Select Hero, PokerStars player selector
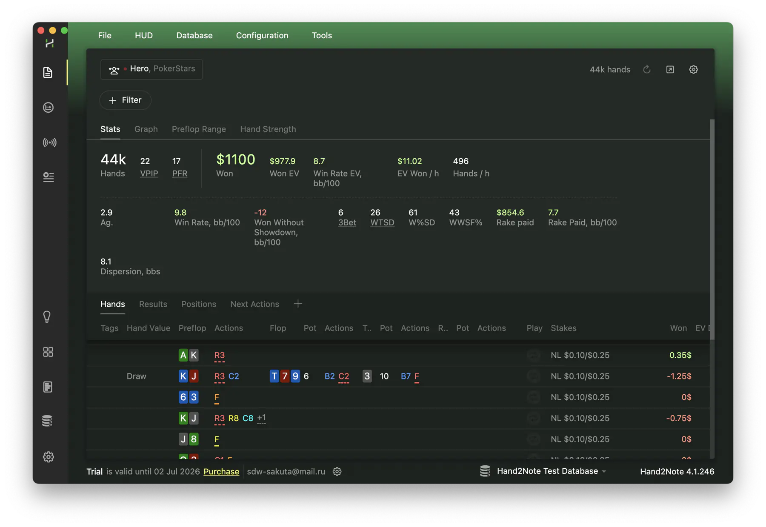Screen dimensions: 766x527 tap(151, 69)
